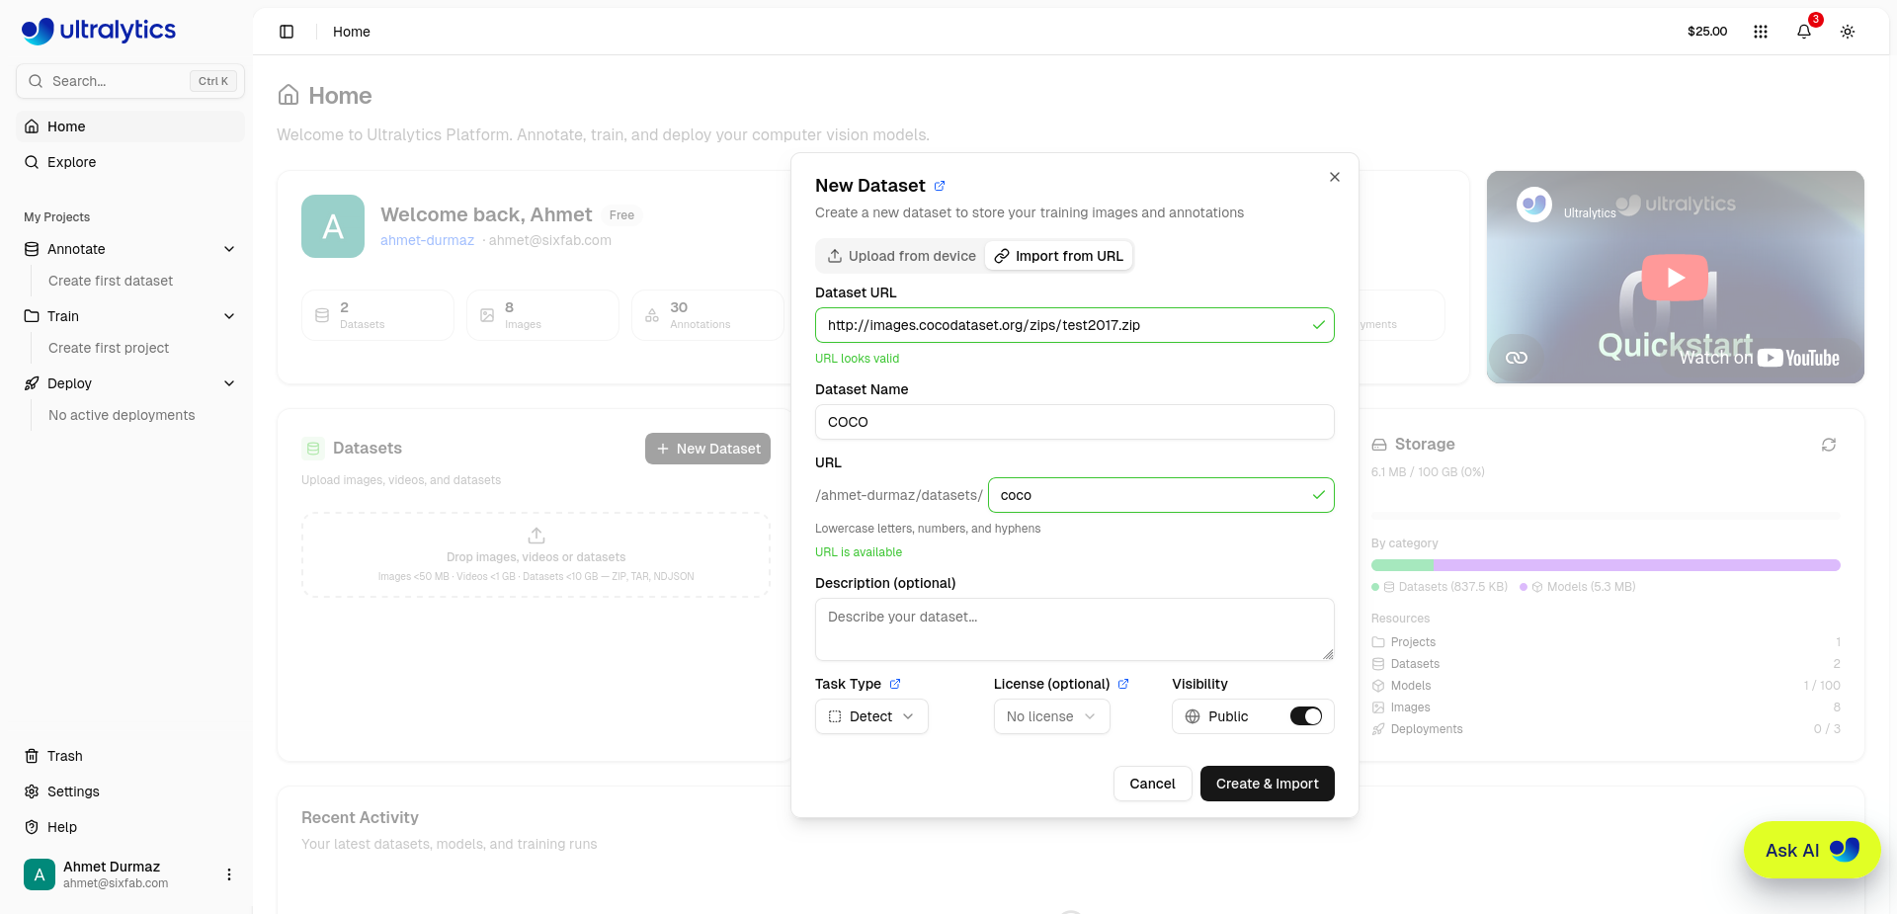Viewport: 1897px width, 914px height.
Task: Click the $25.00 balance
Action: [1707, 32]
